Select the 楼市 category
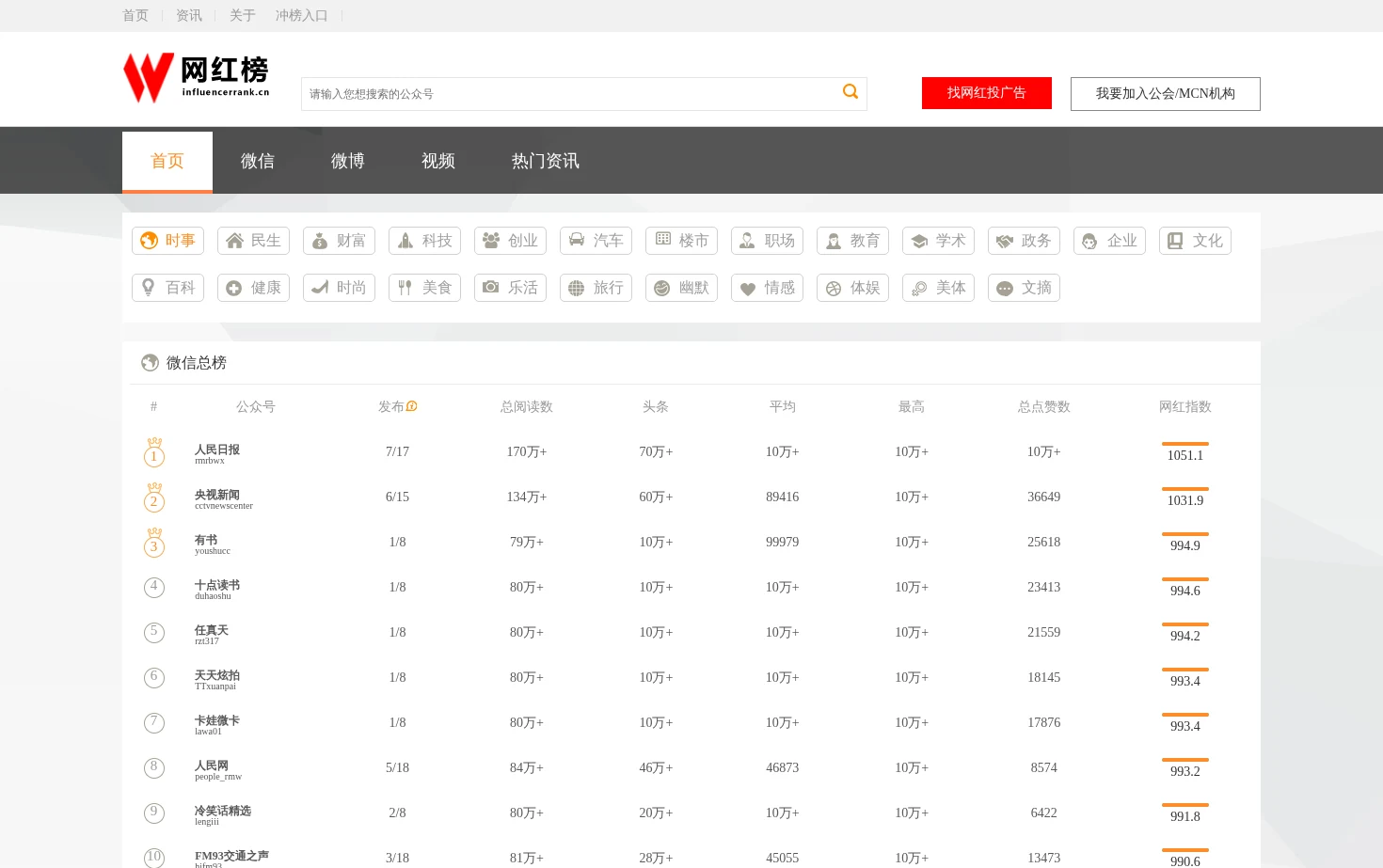Image resolution: width=1383 pixels, height=868 pixels. tap(681, 241)
